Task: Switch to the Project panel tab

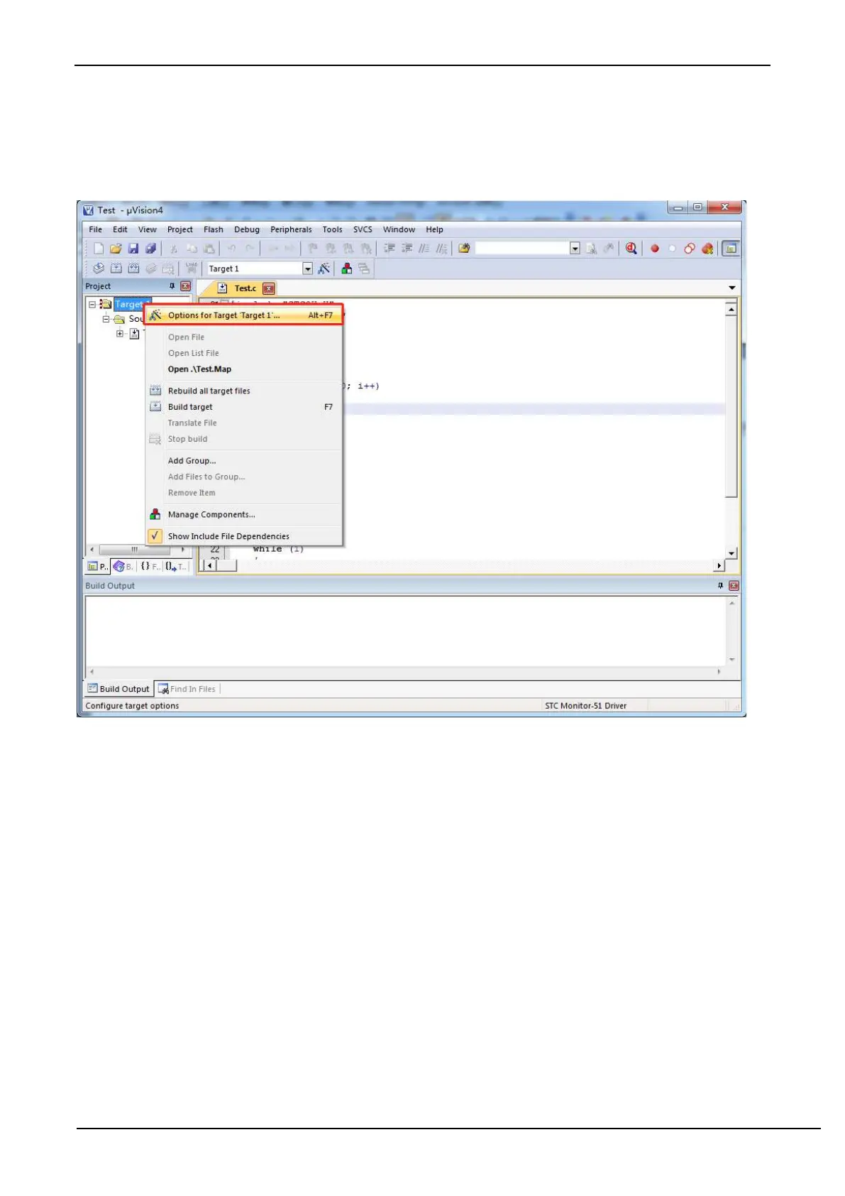Action: 97,566
